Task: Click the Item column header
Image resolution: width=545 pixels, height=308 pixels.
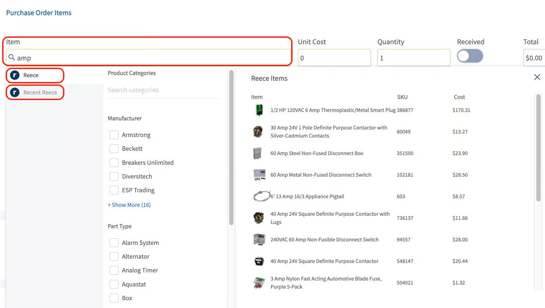Action: click(257, 97)
